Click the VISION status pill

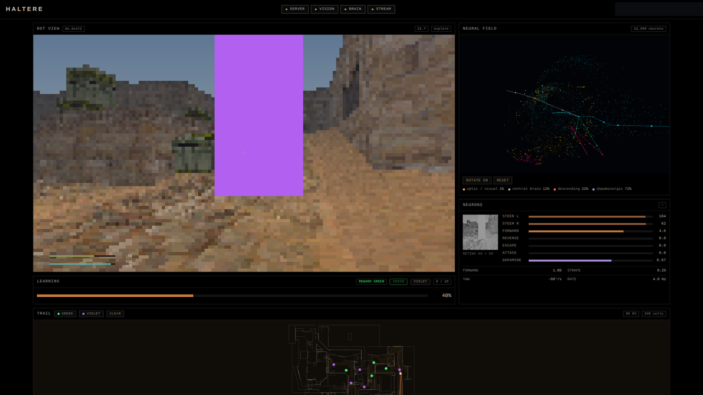pyautogui.click(x=325, y=9)
